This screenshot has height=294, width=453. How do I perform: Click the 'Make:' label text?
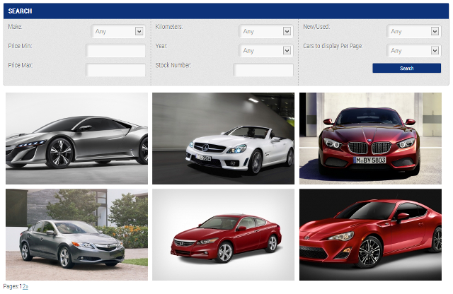coord(15,27)
